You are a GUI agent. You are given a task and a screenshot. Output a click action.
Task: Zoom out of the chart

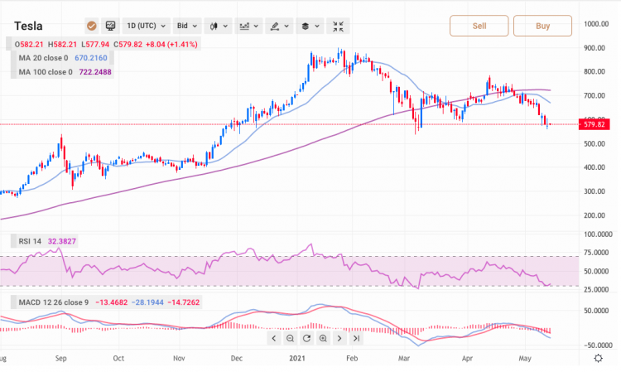290,338
